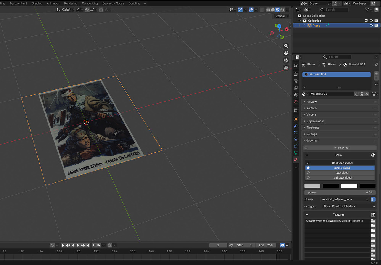The image size is (381, 265).
Task: Click the light gray color swatch
Action: tap(312, 186)
